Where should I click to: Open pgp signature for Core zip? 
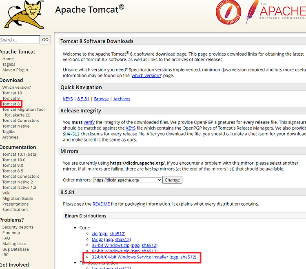tap(104, 234)
